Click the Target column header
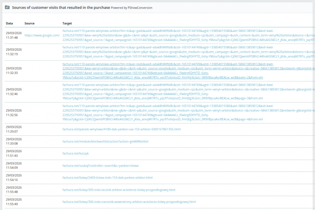 (67, 23)
